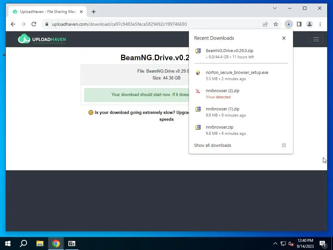Image resolution: width=333 pixels, height=250 pixels.
Task: Open nnrbrowser.zip download entry
Action: point(241,130)
